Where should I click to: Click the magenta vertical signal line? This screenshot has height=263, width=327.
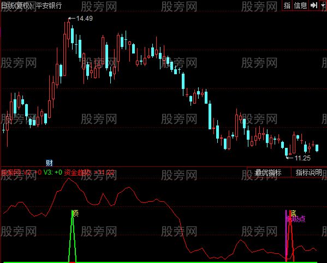click(x=286, y=236)
